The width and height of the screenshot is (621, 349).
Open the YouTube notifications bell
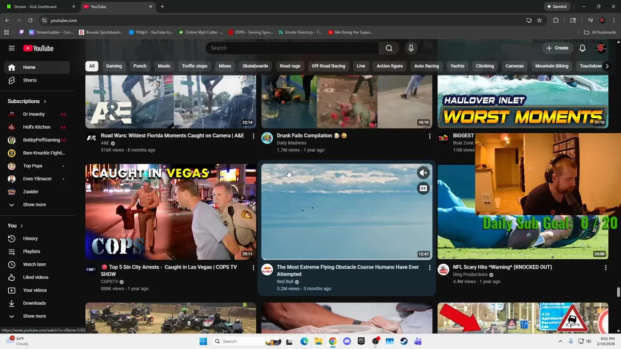tap(583, 48)
